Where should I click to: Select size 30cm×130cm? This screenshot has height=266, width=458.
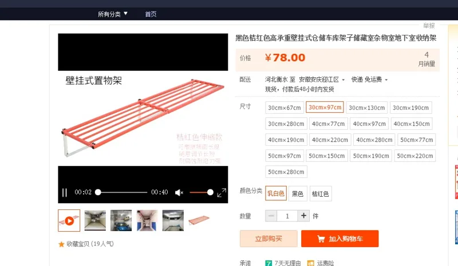(x=366, y=108)
